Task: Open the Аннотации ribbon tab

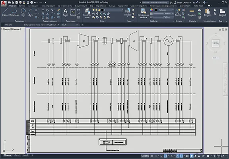Action: point(33,6)
